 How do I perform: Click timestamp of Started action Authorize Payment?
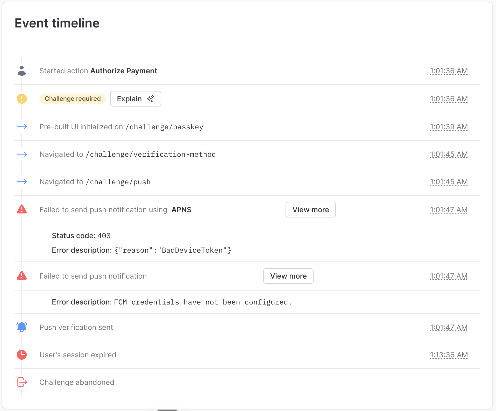(x=449, y=71)
